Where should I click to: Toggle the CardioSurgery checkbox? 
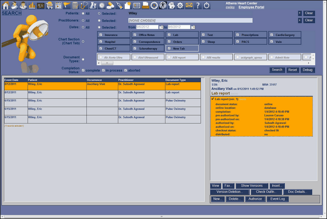click(x=272, y=35)
